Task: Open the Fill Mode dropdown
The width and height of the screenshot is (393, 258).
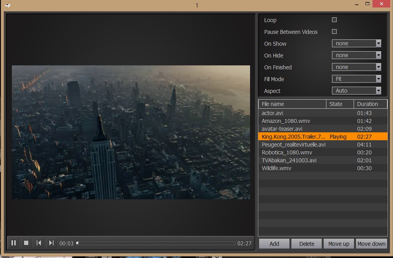Action: [x=356, y=79]
